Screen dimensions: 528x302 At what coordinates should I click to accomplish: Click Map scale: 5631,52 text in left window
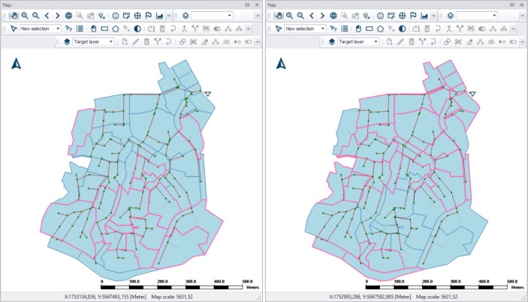point(172,297)
